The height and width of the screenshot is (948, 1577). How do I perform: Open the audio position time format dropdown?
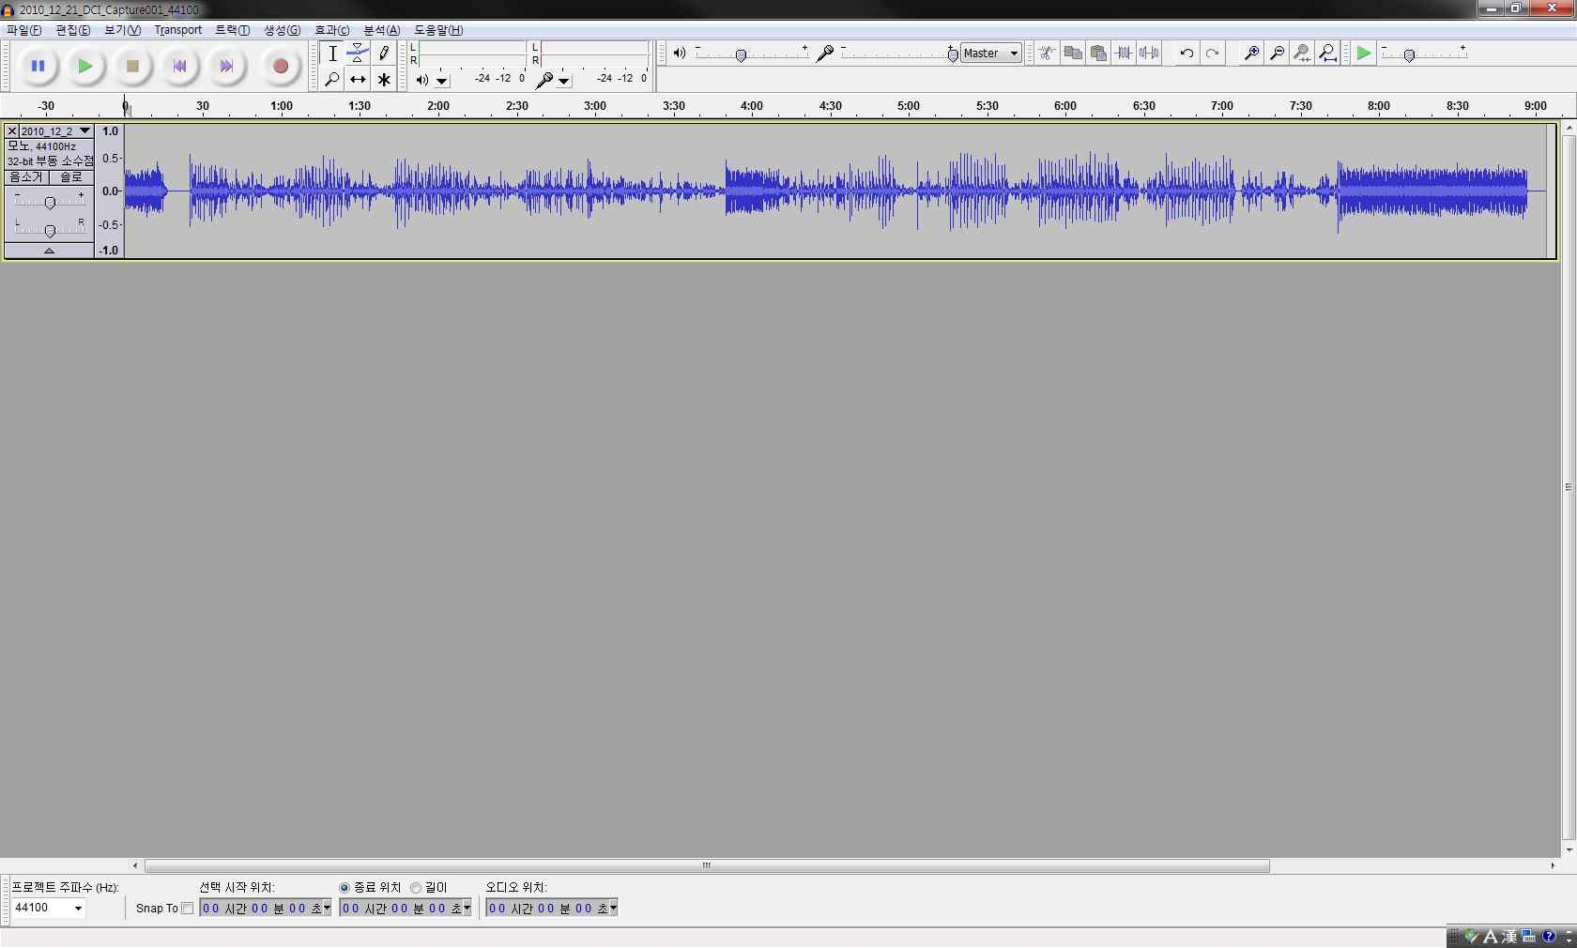(613, 908)
